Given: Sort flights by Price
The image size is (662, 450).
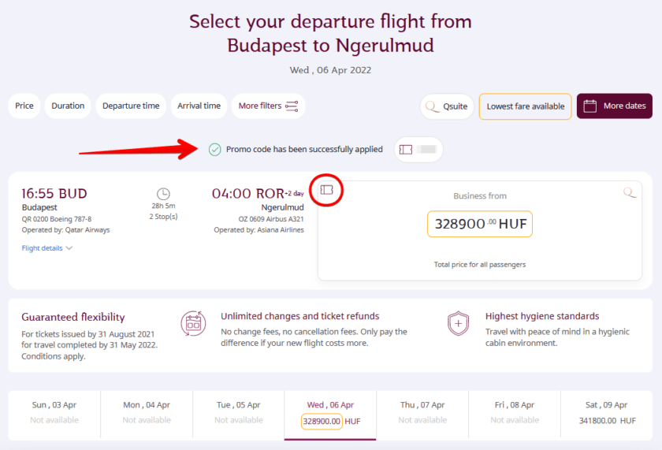Looking at the screenshot, I should coord(24,106).
